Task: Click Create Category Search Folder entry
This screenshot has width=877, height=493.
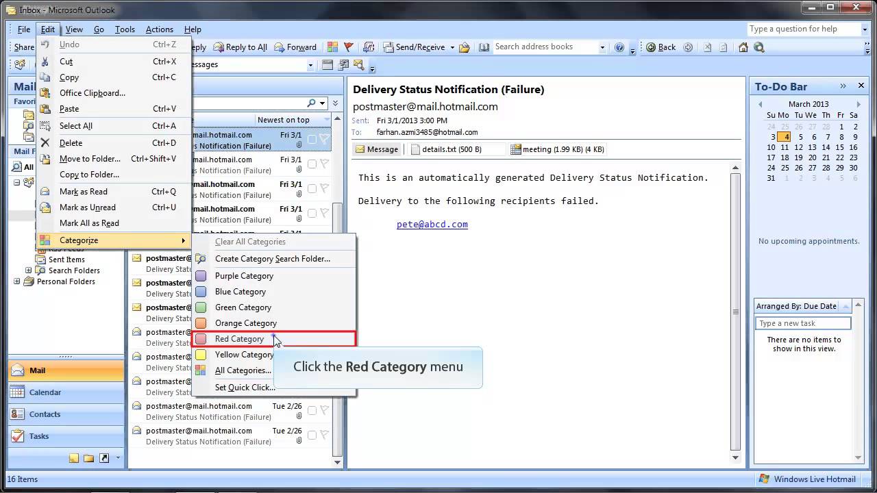Action: tap(273, 259)
